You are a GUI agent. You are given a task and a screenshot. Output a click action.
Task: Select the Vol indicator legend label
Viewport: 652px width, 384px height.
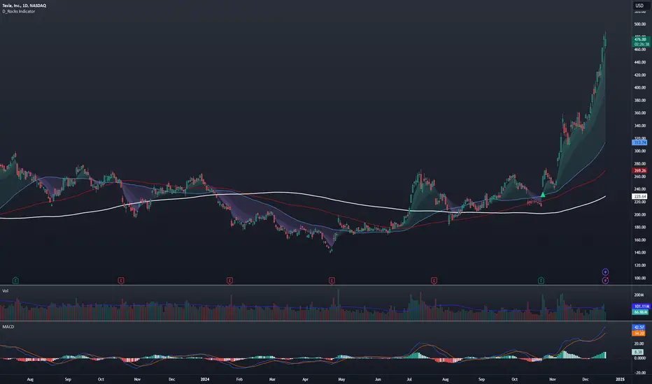pos(6,290)
